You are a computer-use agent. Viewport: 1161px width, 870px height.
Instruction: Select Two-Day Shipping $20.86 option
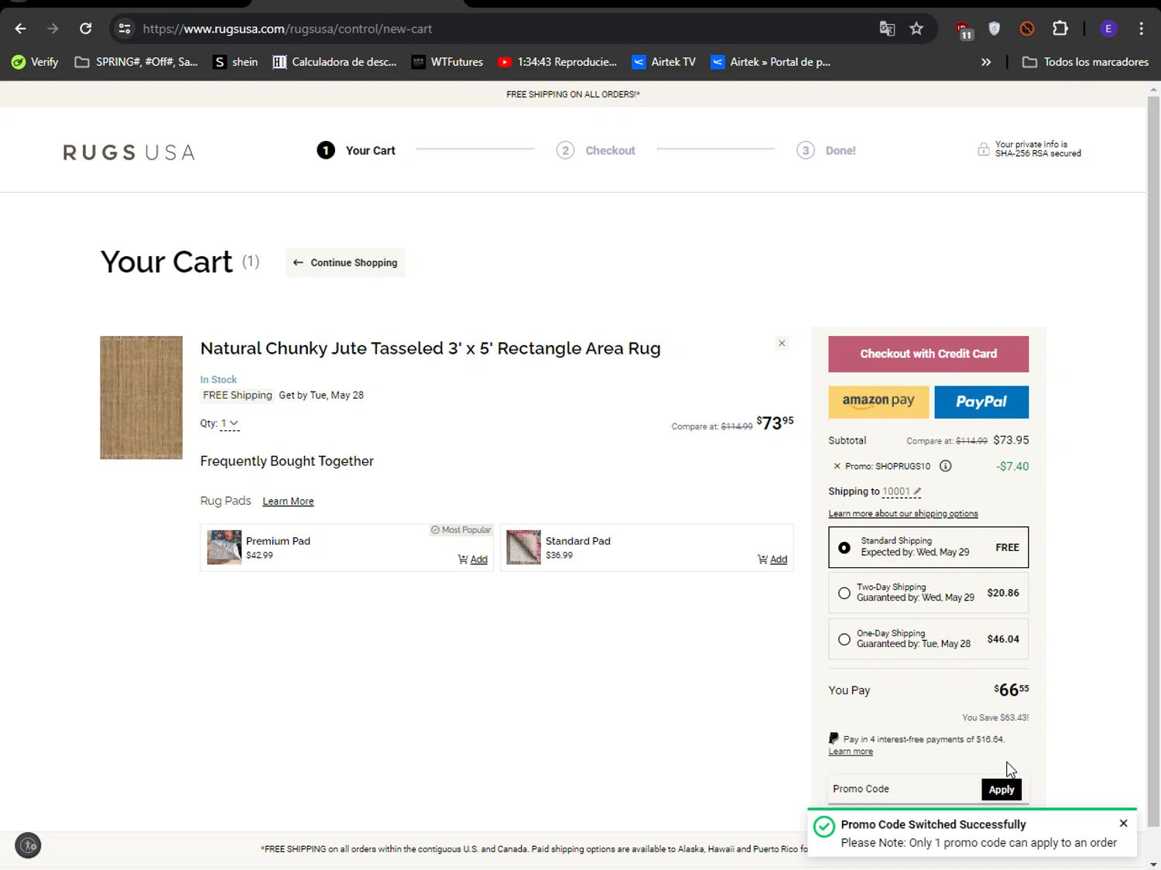928,593
